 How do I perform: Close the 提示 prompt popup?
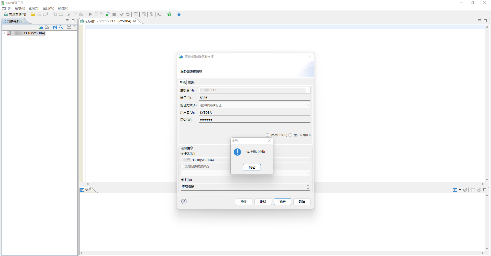tap(269, 141)
